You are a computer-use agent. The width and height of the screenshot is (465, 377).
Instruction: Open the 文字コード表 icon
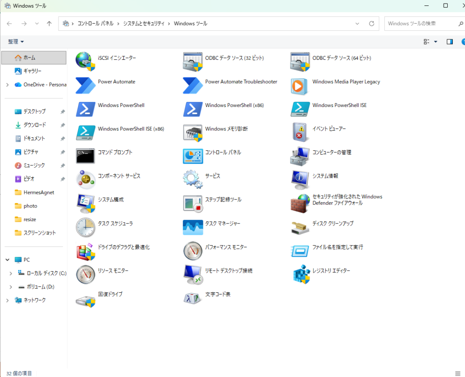[192, 298]
